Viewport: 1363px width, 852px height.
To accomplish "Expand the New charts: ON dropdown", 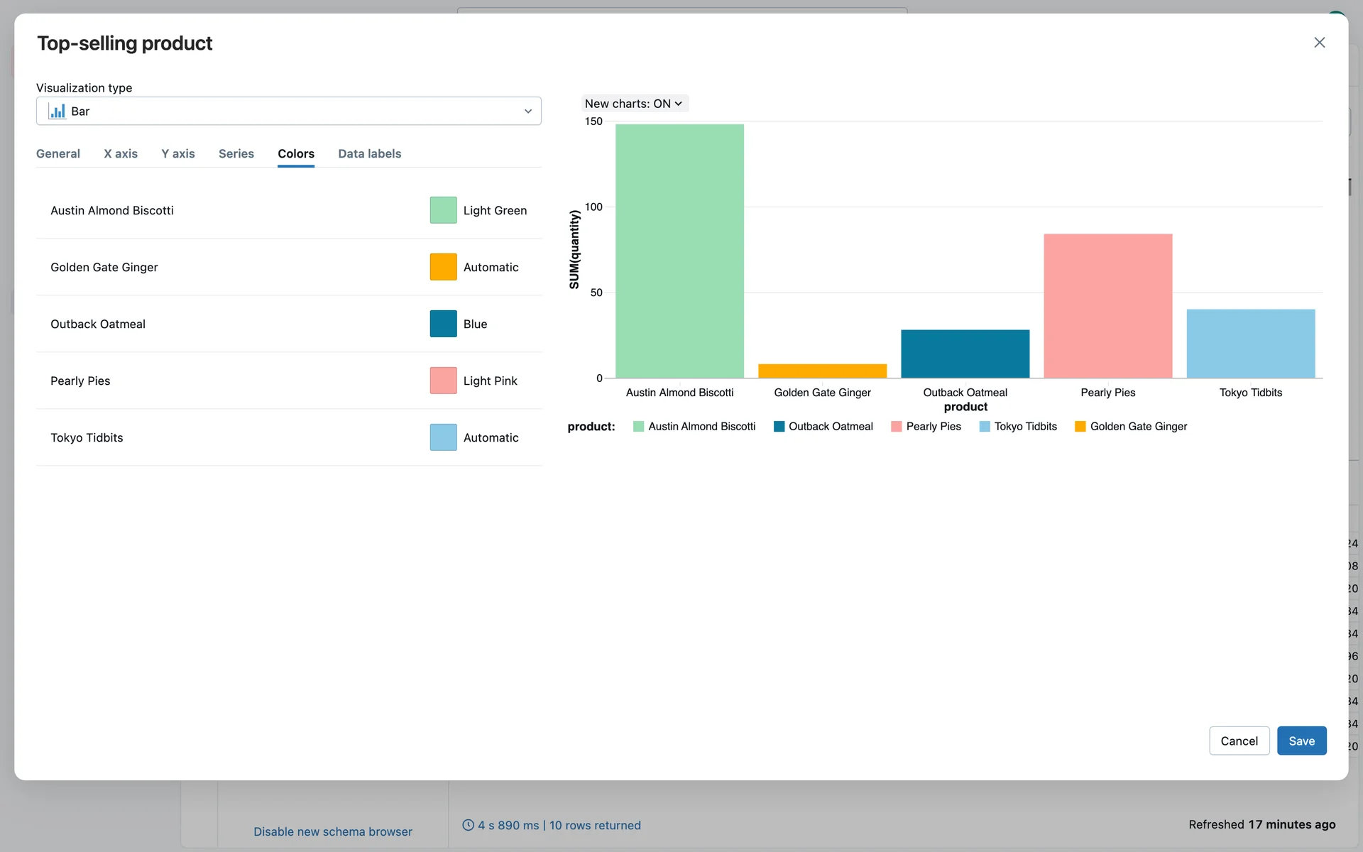I will coord(634,104).
